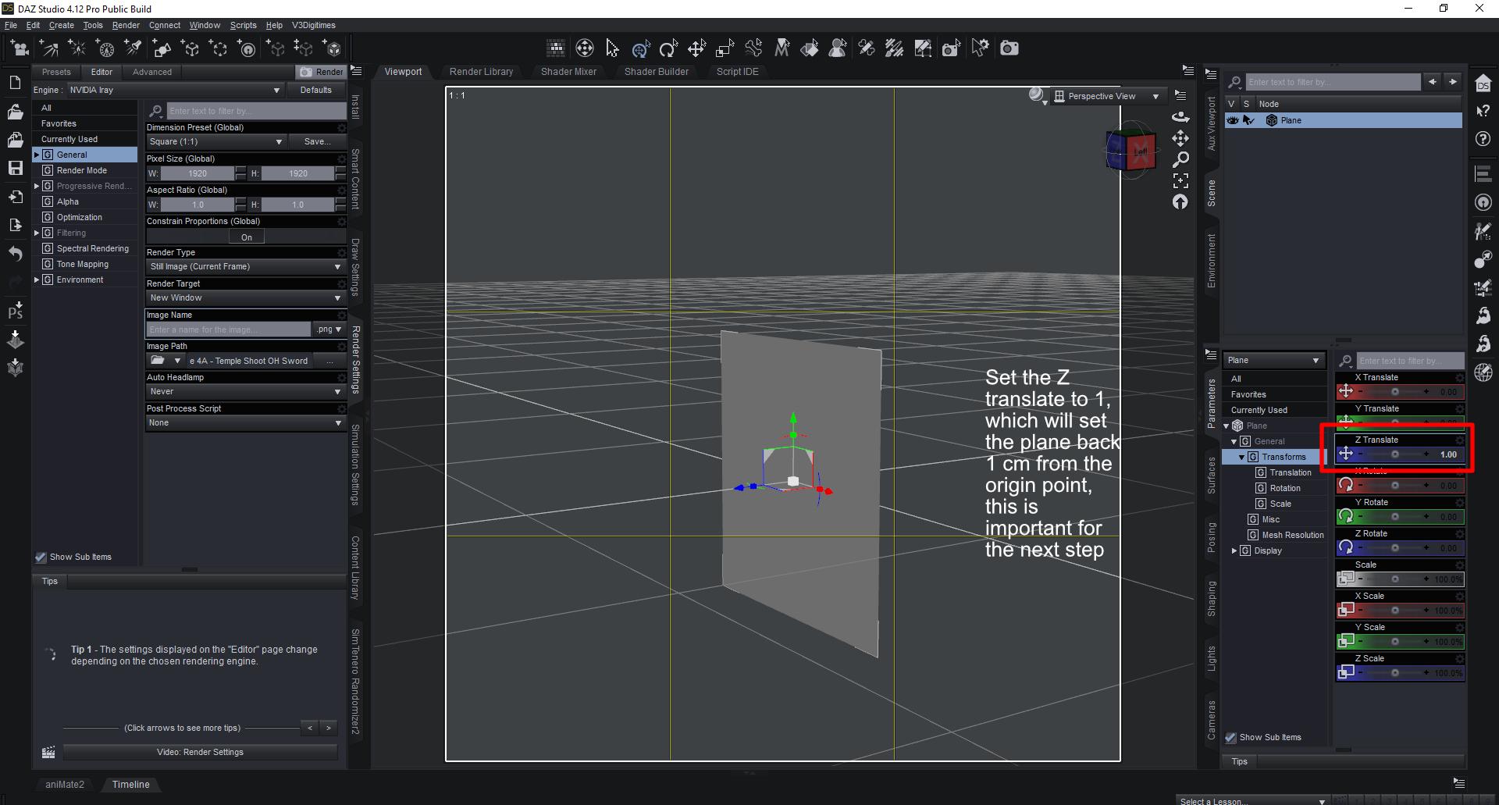
Task: Activate the Universal tool
Action: coord(641,48)
